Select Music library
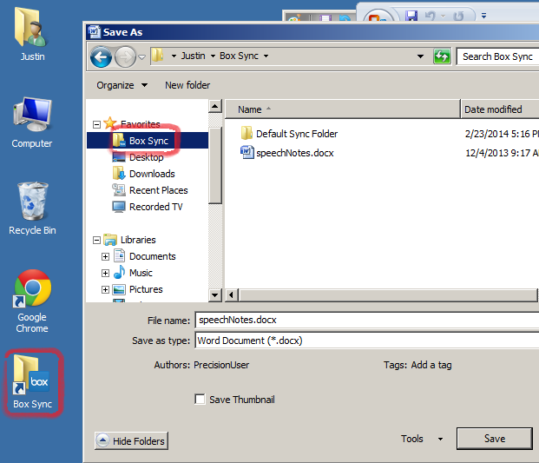 coord(141,273)
